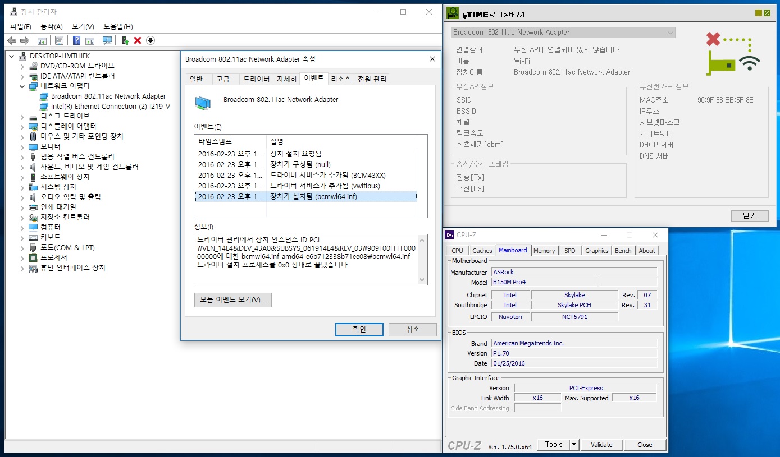Toggle the show/hide console tree toolbar icon
The image size is (780, 457).
pos(42,40)
